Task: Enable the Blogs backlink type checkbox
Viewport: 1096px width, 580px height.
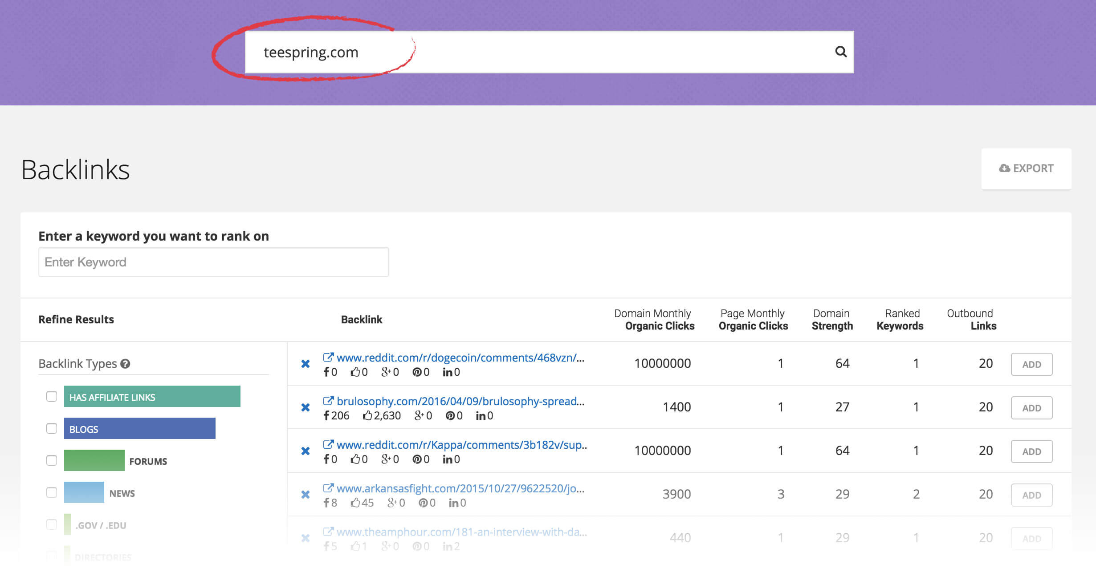Action: point(52,428)
